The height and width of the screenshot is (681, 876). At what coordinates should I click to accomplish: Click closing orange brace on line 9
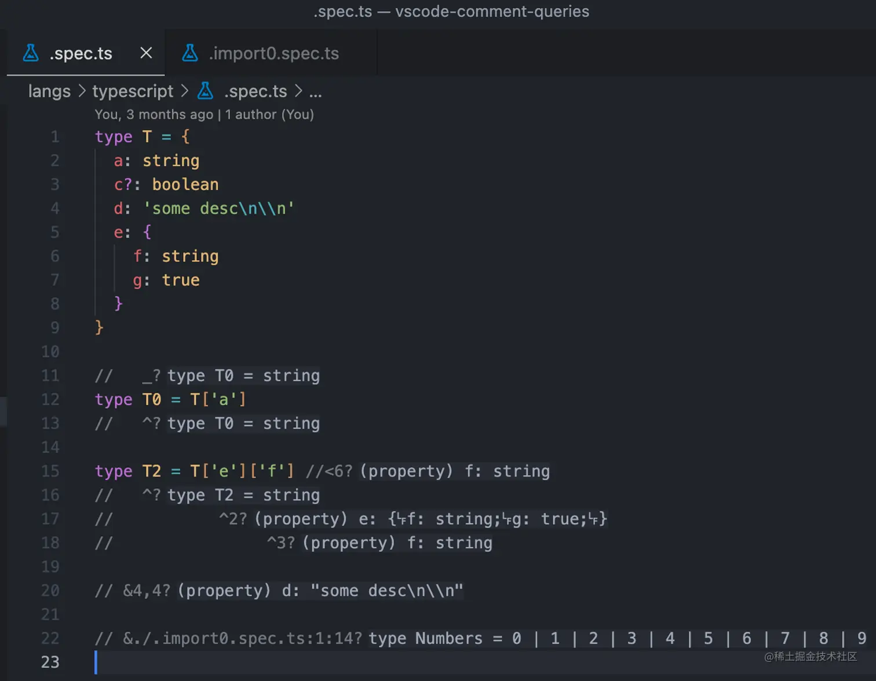(99, 328)
